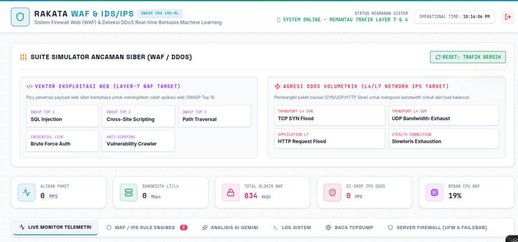518x242 pixels.
Task: Click the Operational Time clock display
Action: pos(455,17)
